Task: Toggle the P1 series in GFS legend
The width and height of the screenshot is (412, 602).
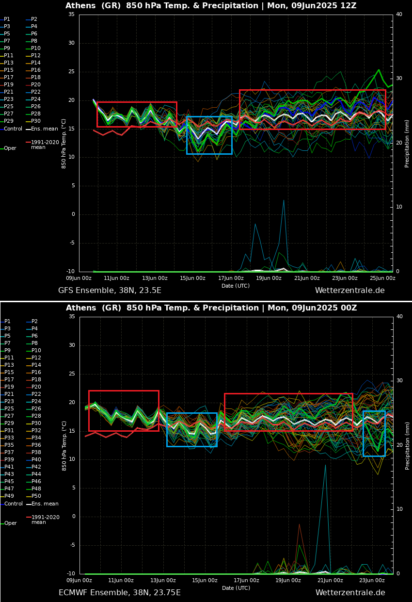Action: click(7, 19)
